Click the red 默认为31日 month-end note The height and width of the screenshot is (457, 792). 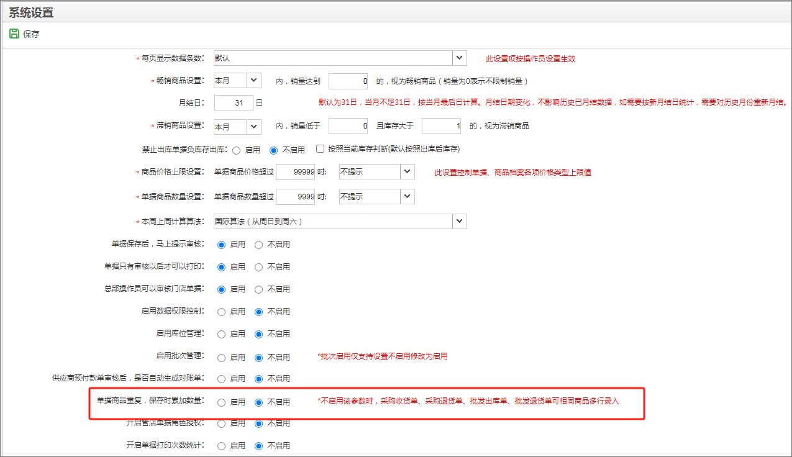(x=553, y=102)
